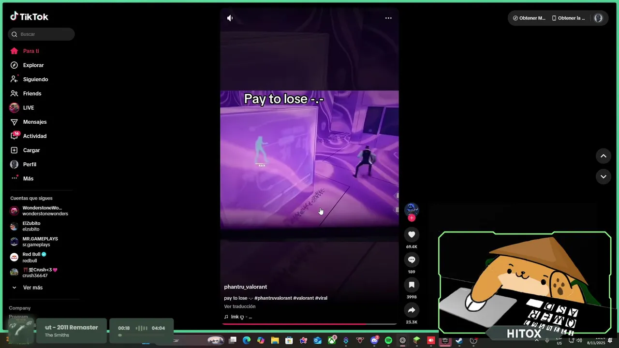Open Red Bull followed account
This screenshot has width=619, height=348.
point(34,257)
